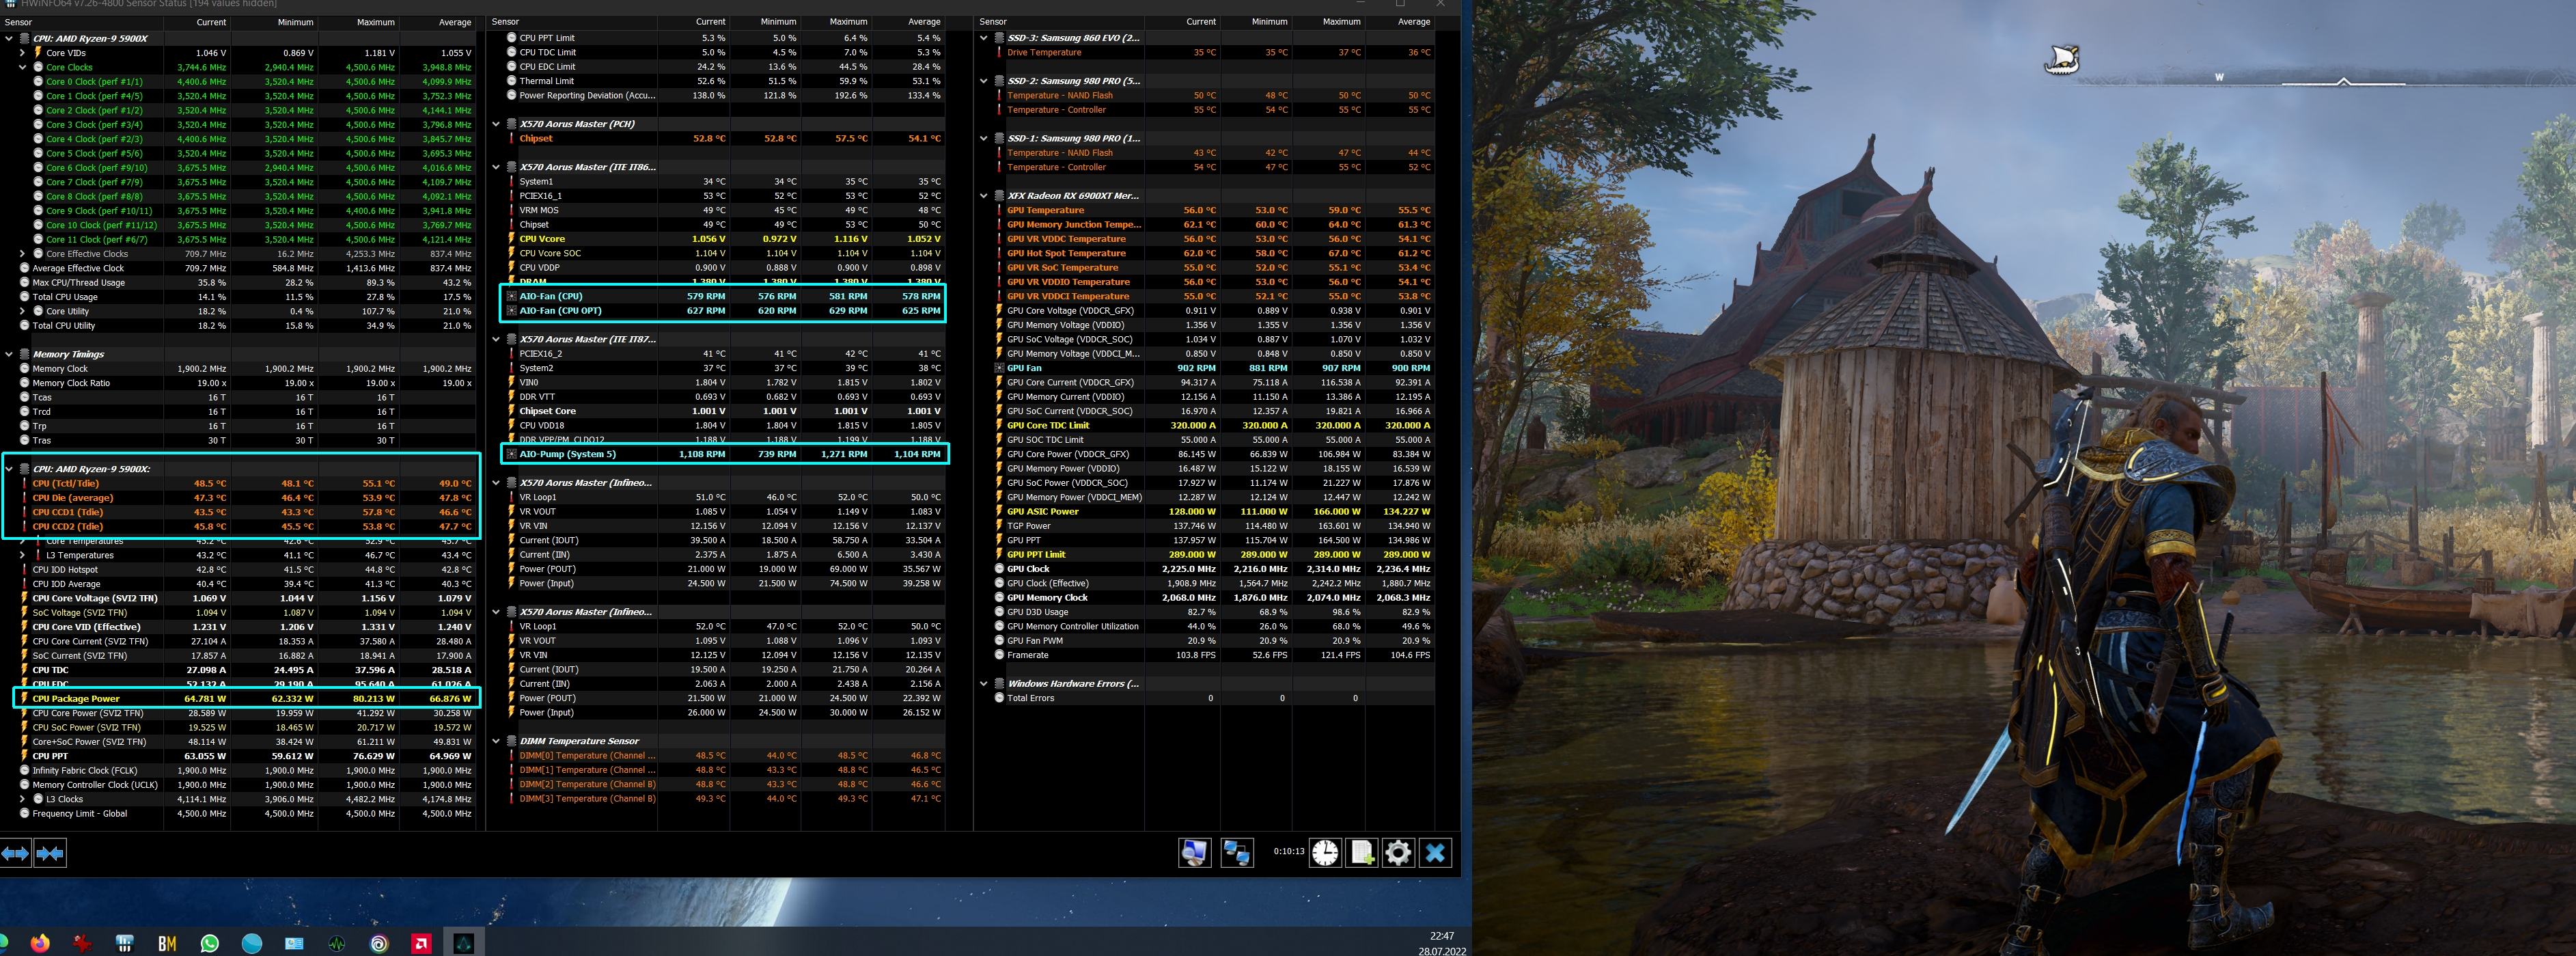
Task: Collapse Windows Hardware Errors section
Action: (984, 684)
